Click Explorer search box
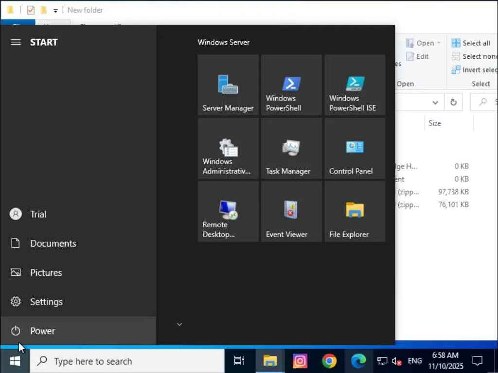Screen dimensions: 498x373 484,102
